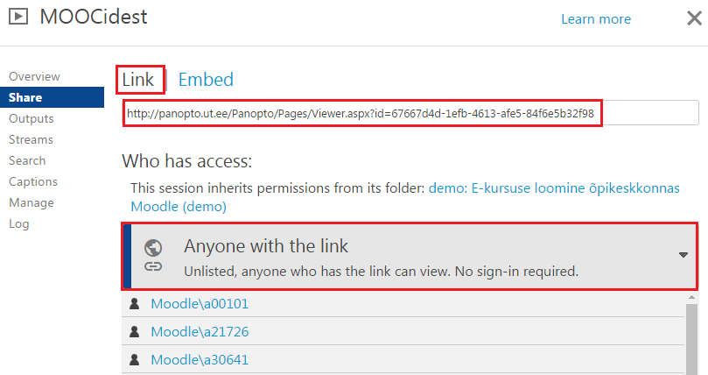Open Captions settings in sidebar
Screen dimensions: 708x375
(x=32, y=181)
